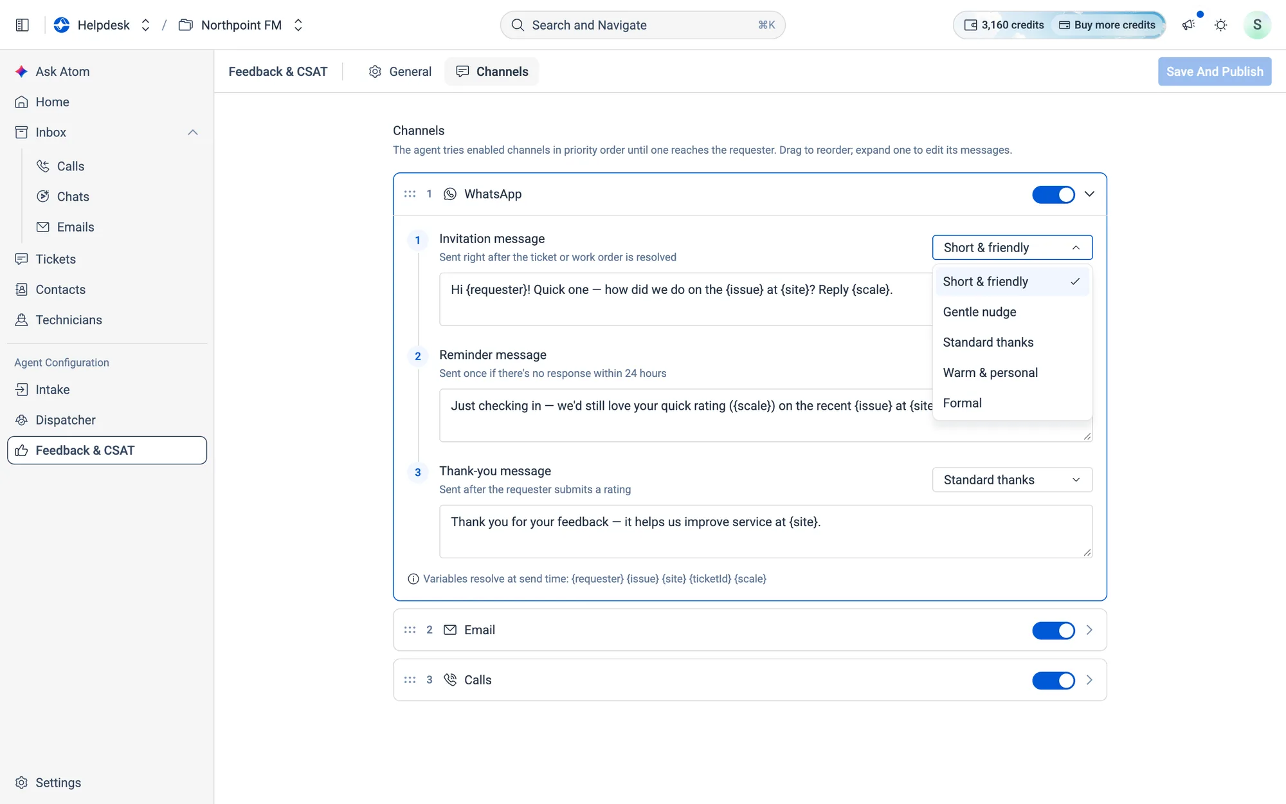Choose the Formal tone option
1286x804 pixels.
coord(1012,403)
